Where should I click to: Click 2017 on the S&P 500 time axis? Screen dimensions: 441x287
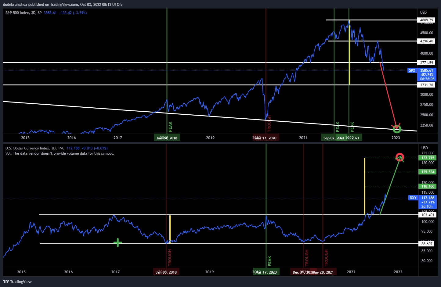(x=118, y=138)
